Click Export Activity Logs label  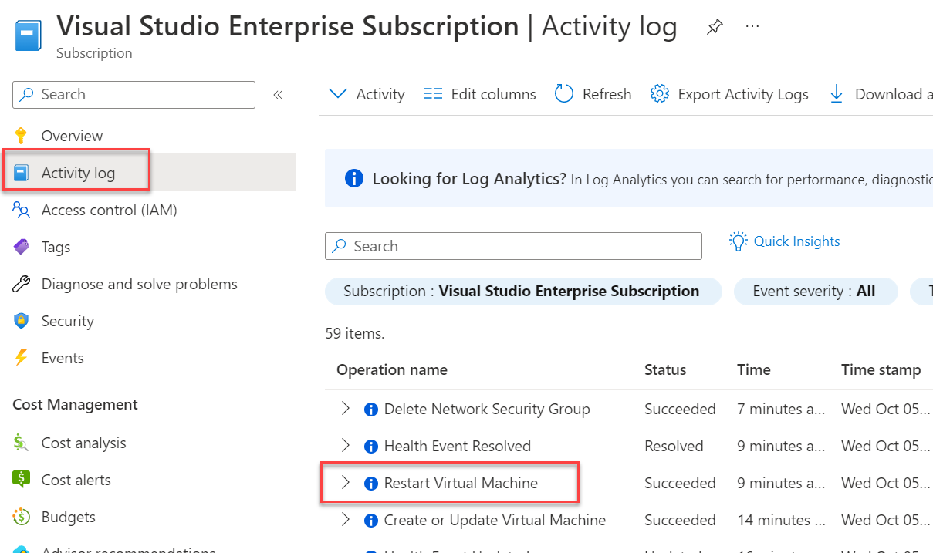pos(743,94)
